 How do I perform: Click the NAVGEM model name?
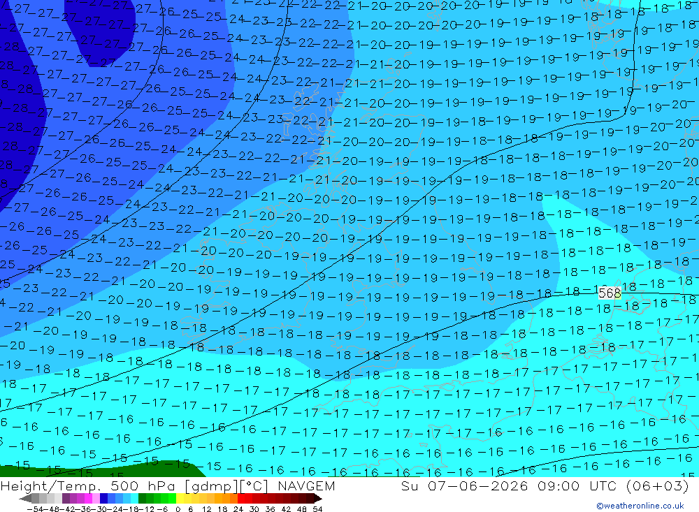pyautogui.click(x=306, y=485)
